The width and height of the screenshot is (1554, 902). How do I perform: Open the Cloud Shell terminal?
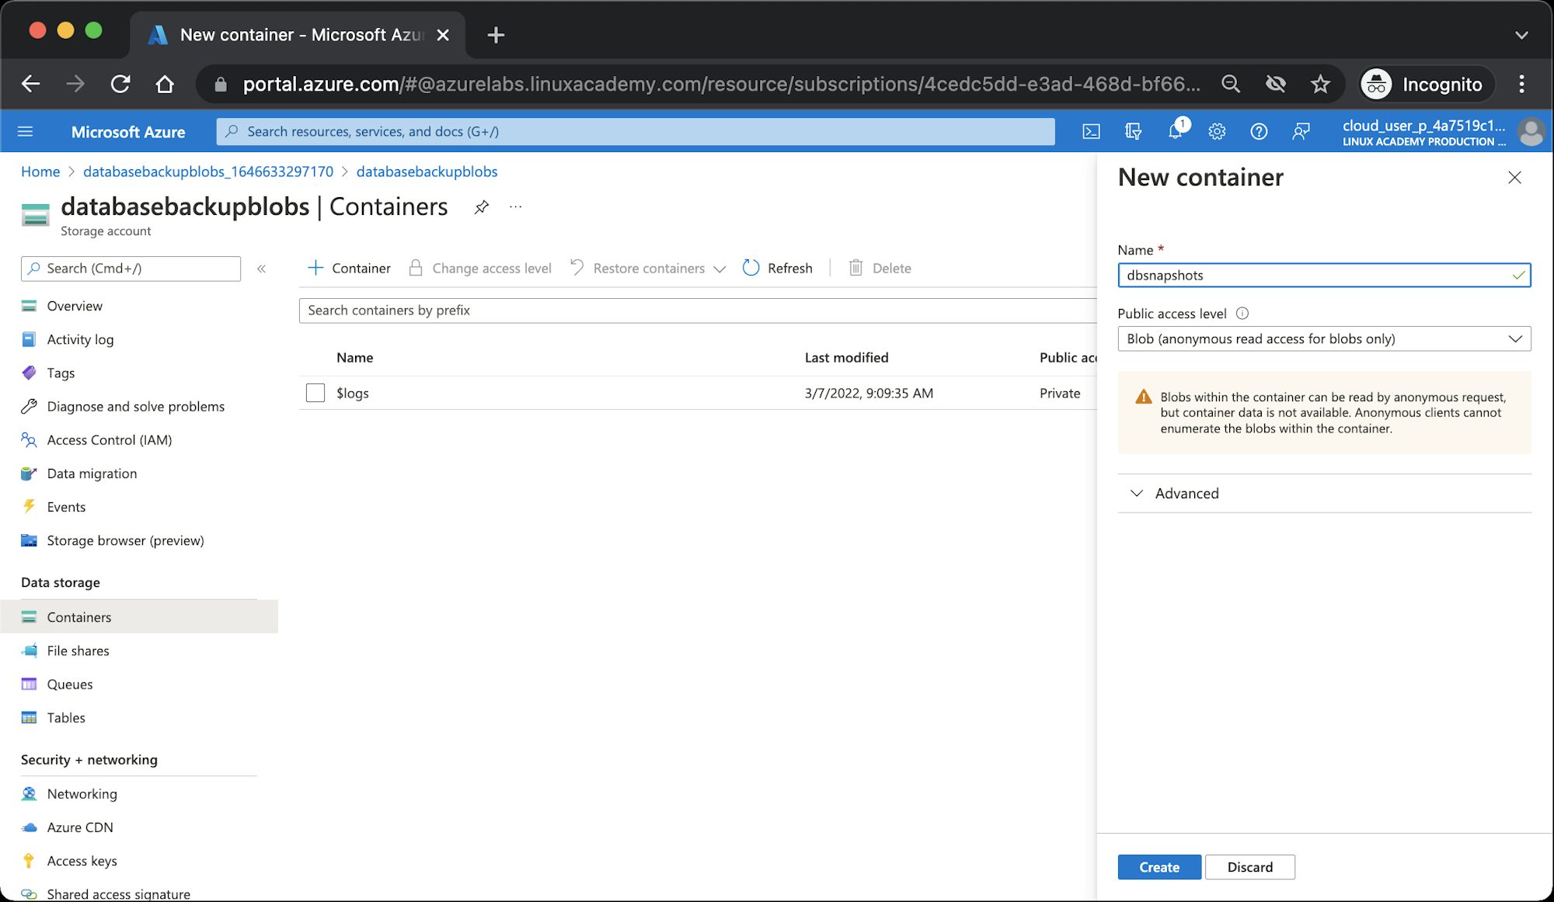1091,131
